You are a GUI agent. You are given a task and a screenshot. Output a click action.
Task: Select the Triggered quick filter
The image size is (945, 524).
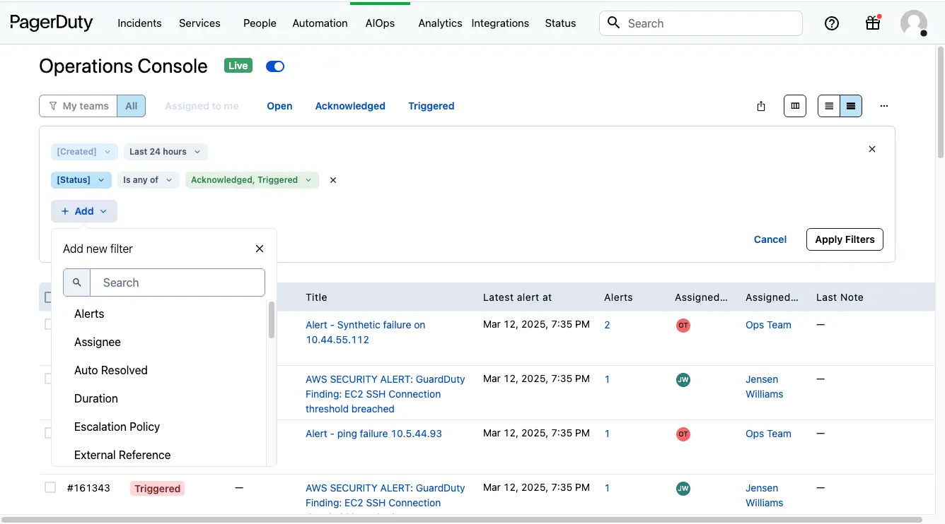click(x=431, y=106)
